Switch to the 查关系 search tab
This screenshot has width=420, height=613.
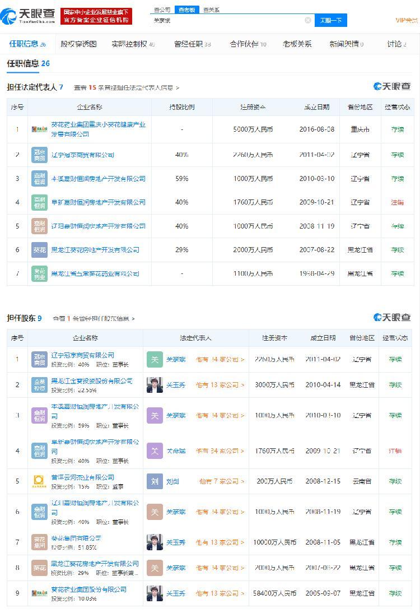[x=211, y=10]
